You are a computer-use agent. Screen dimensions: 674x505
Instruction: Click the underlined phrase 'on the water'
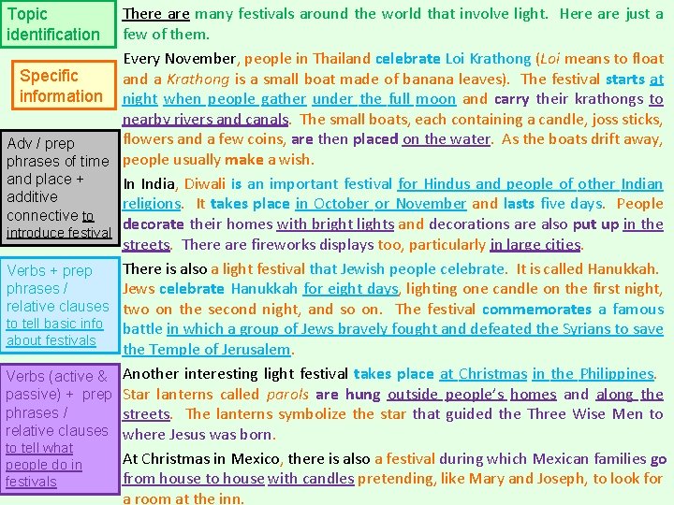point(447,139)
